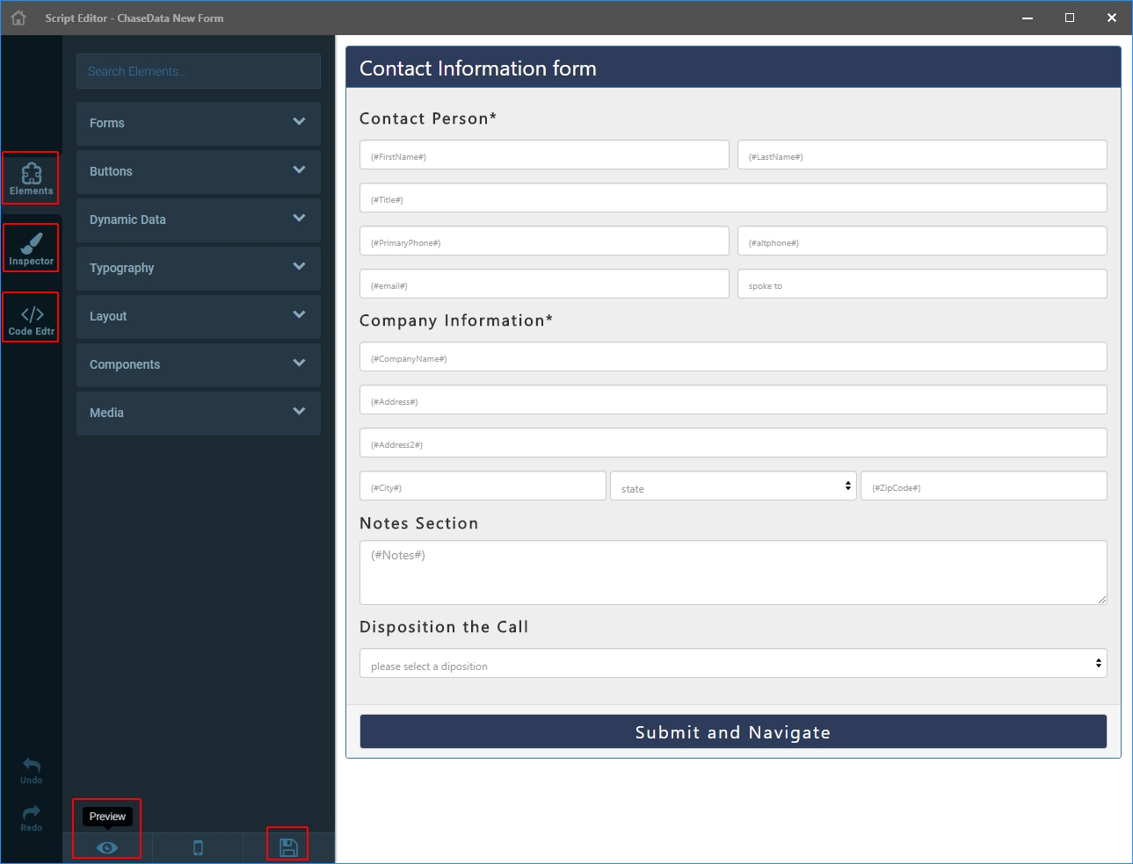
Task: Open the Elements panel in the sidebar
Action: 30,177
